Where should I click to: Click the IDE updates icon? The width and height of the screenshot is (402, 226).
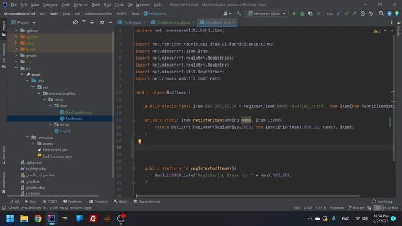click(389, 14)
